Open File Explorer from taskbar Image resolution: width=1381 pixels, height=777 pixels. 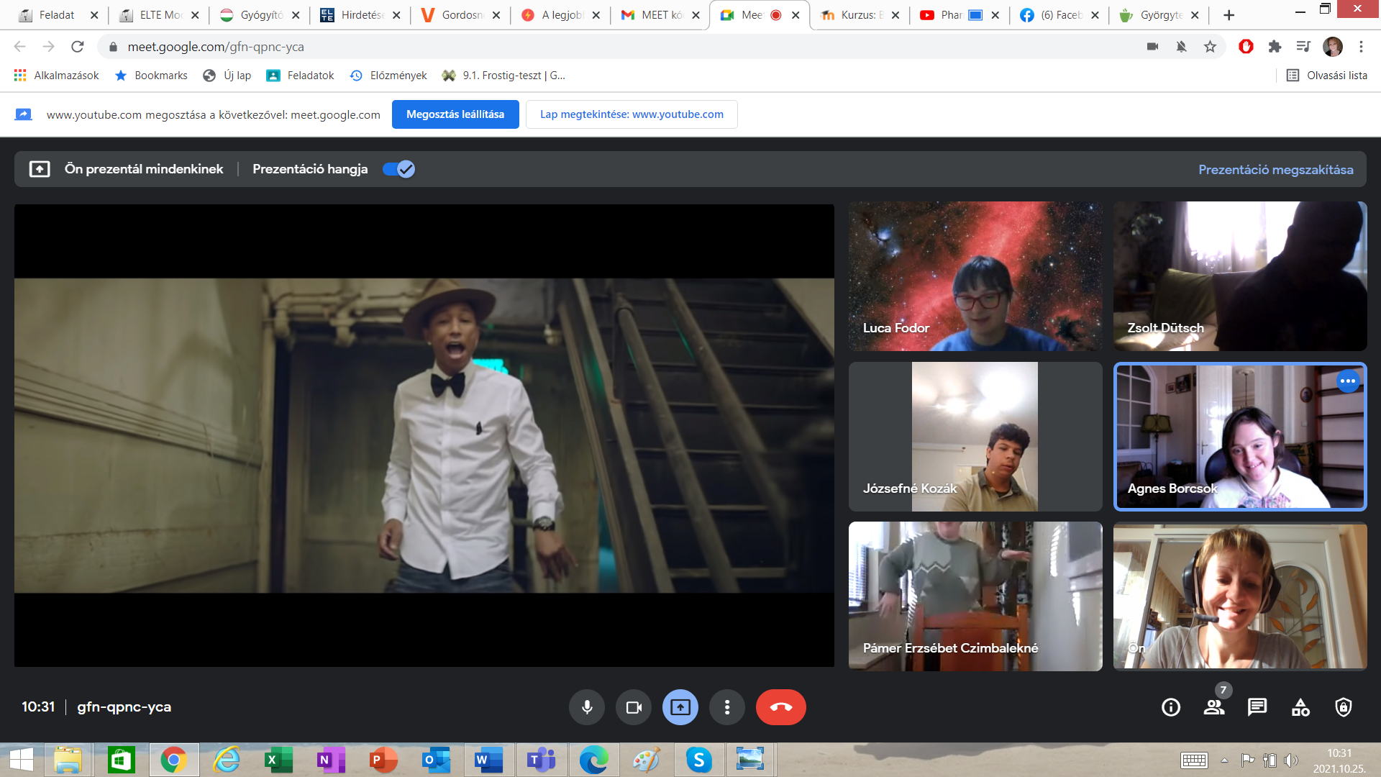pyautogui.click(x=68, y=760)
